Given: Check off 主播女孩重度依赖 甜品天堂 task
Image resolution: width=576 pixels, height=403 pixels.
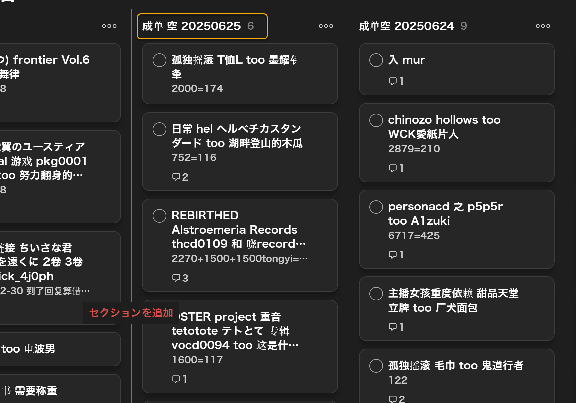Looking at the screenshot, I should click(376, 294).
